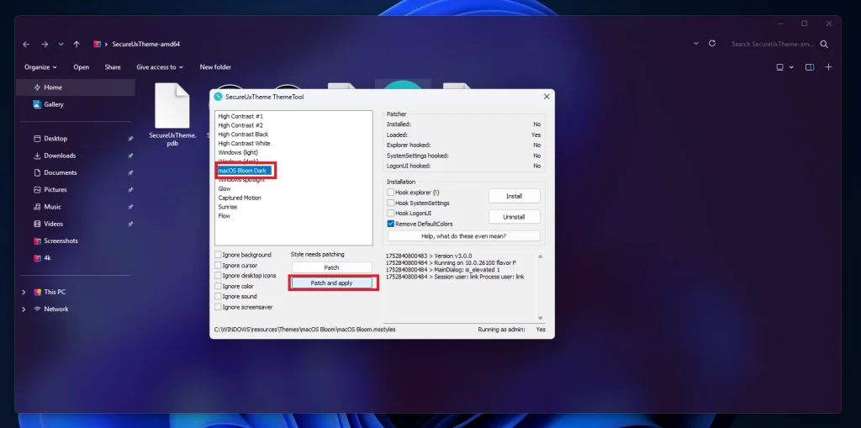Image resolution: width=861 pixels, height=428 pixels.
Task: Click the plus icon in Explorer toolbar
Action: point(828,67)
